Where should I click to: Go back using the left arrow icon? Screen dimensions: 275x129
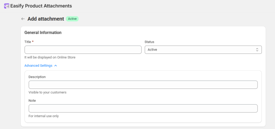(23, 19)
